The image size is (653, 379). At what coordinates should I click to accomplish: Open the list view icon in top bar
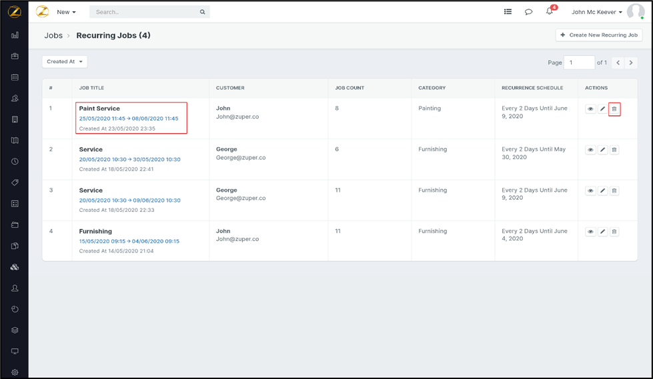[x=508, y=12]
